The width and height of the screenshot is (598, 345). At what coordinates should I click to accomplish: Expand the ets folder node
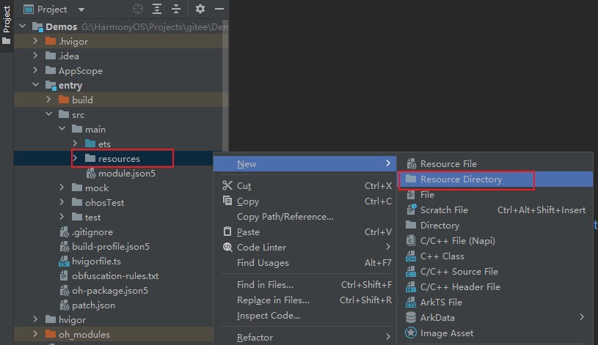[x=76, y=144]
